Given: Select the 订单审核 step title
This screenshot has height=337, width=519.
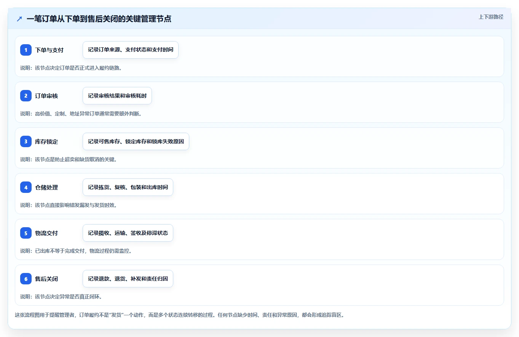Looking at the screenshot, I should click(x=46, y=96).
